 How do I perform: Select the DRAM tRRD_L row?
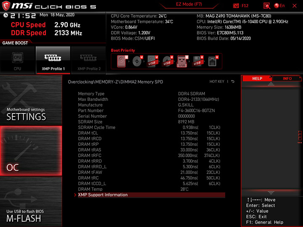[151, 166]
